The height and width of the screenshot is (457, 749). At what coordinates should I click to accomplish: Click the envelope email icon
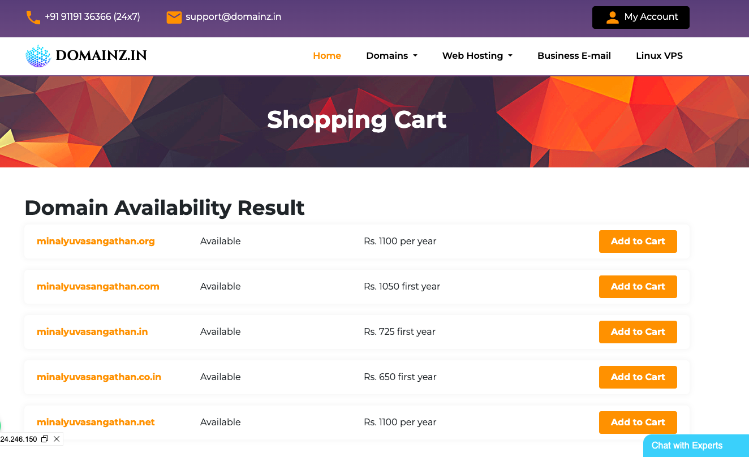pos(174,18)
